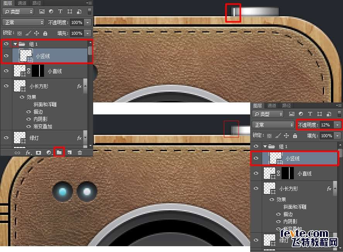This screenshot has height=252, width=343.
Task: Expand 绿灯 layer effects in 100%-opacity panel
Action: [85, 138]
